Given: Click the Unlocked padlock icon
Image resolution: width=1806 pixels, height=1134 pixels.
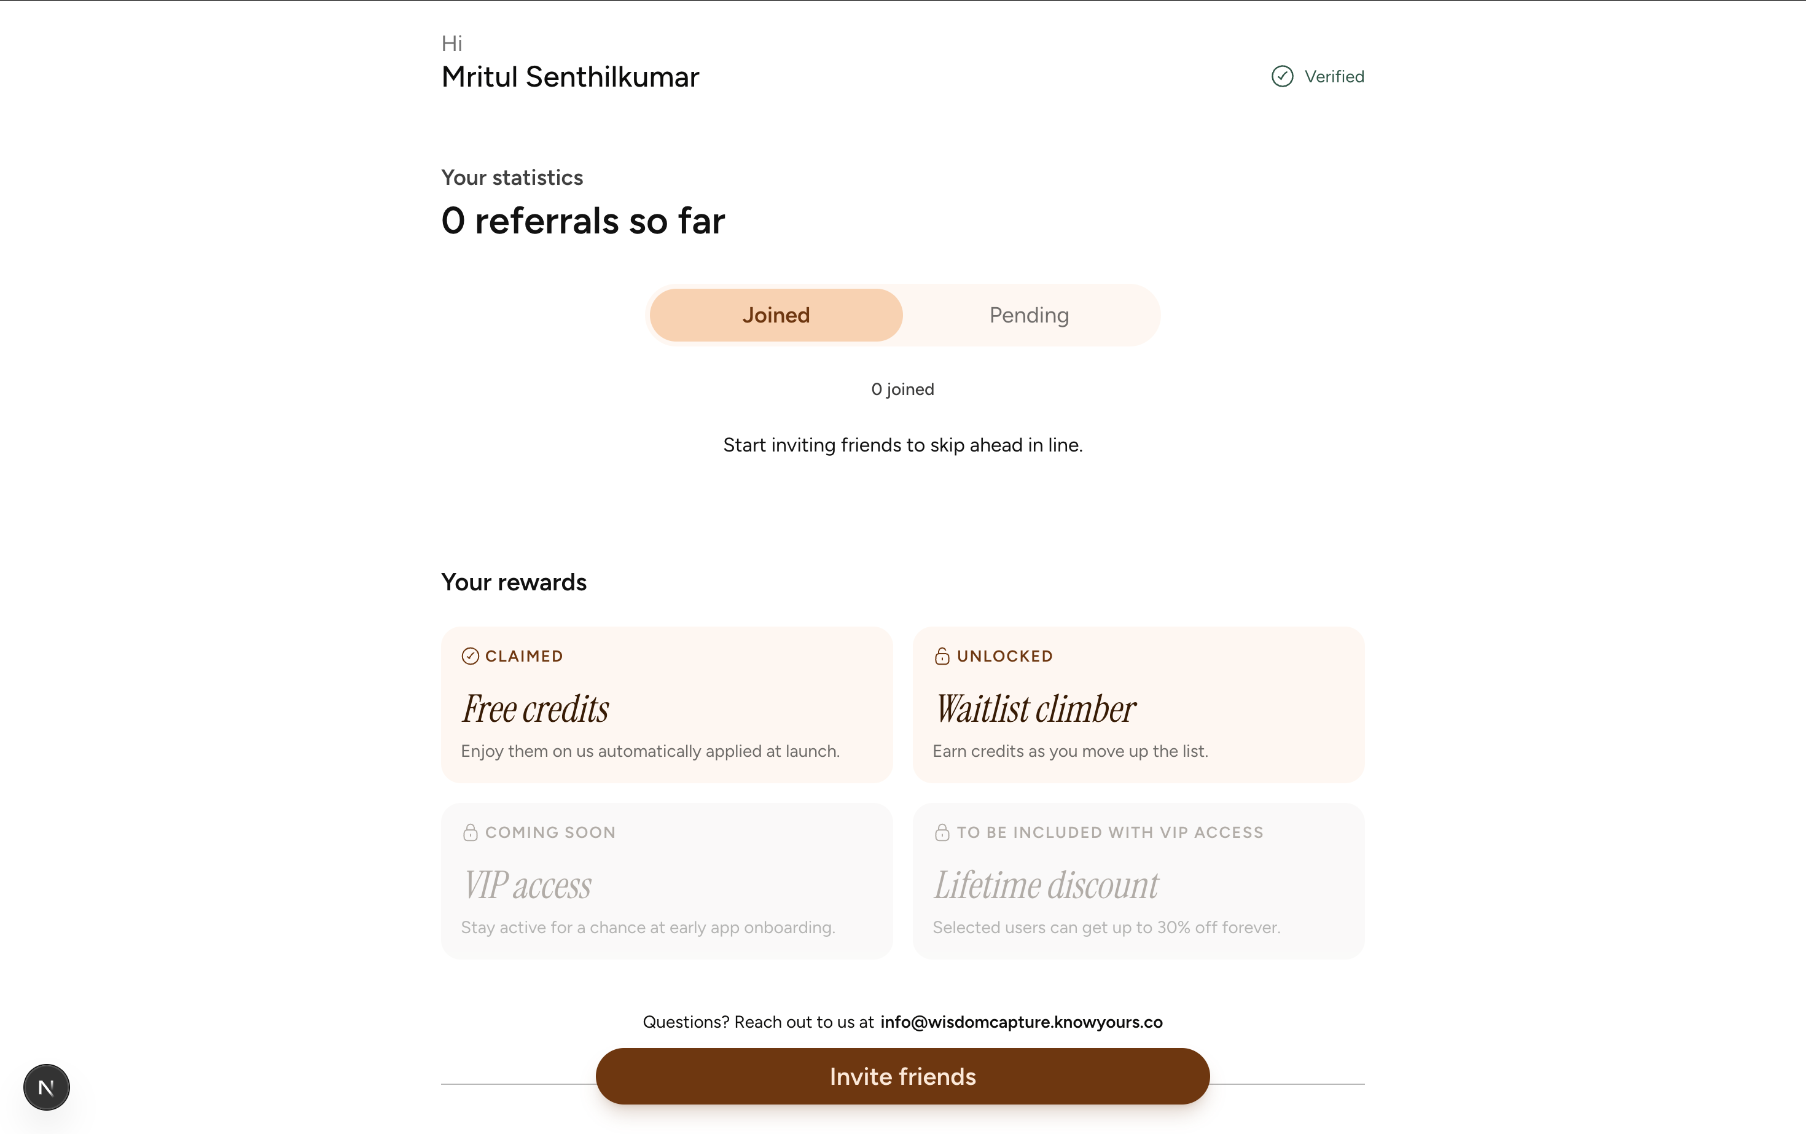Looking at the screenshot, I should tap(942, 656).
